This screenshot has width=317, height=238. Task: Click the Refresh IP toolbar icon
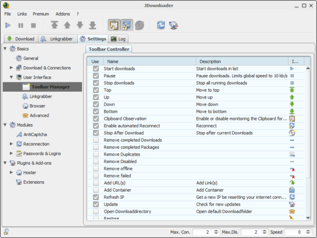161,25
